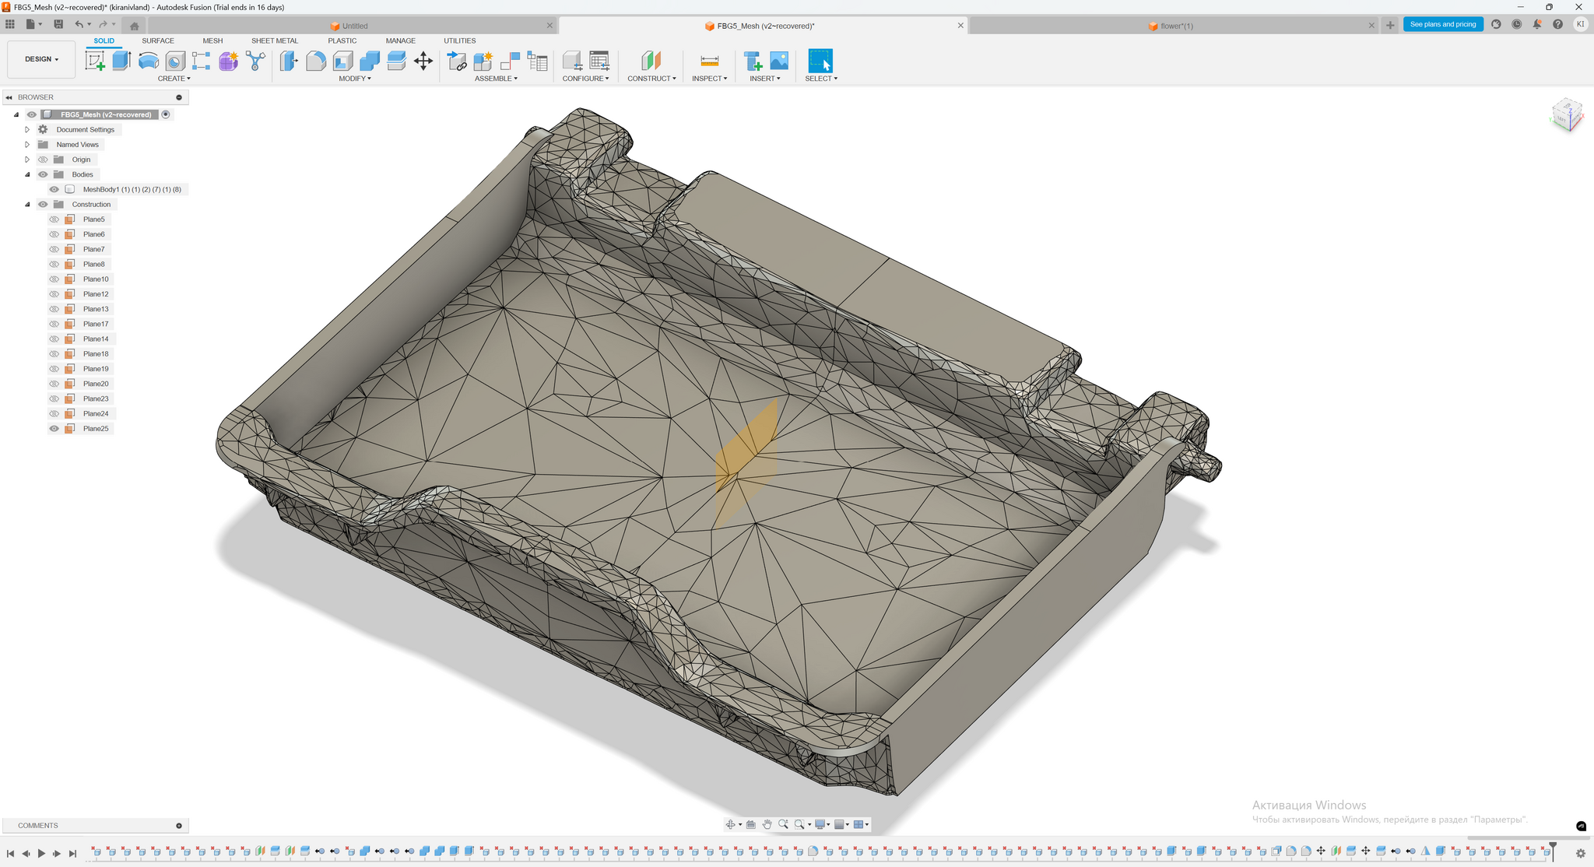This screenshot has height=867, width=1594.
Task: Open the DESIGN workspace dropdown
Action: (x=41, y=59)
